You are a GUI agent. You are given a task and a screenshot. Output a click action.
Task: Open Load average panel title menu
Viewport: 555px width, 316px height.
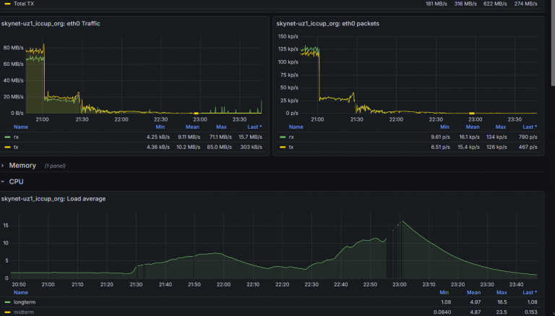click(x=53, y=199)
